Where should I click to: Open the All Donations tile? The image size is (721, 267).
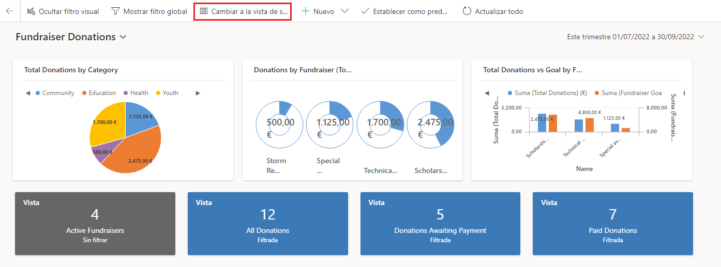(268, 224)
